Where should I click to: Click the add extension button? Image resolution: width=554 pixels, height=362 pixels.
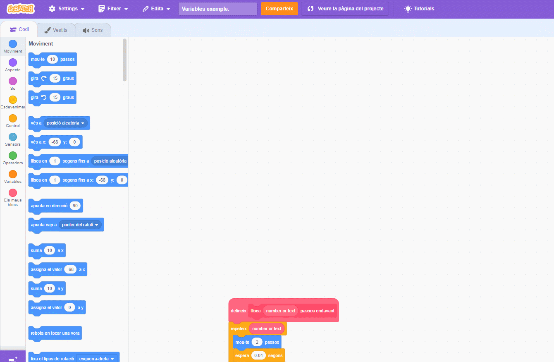(13, 358)
